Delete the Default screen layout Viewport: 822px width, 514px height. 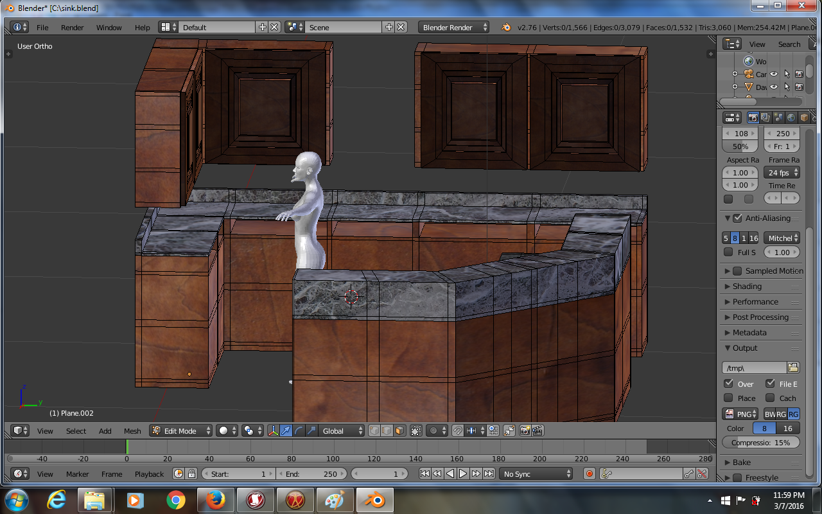point(274,27)
